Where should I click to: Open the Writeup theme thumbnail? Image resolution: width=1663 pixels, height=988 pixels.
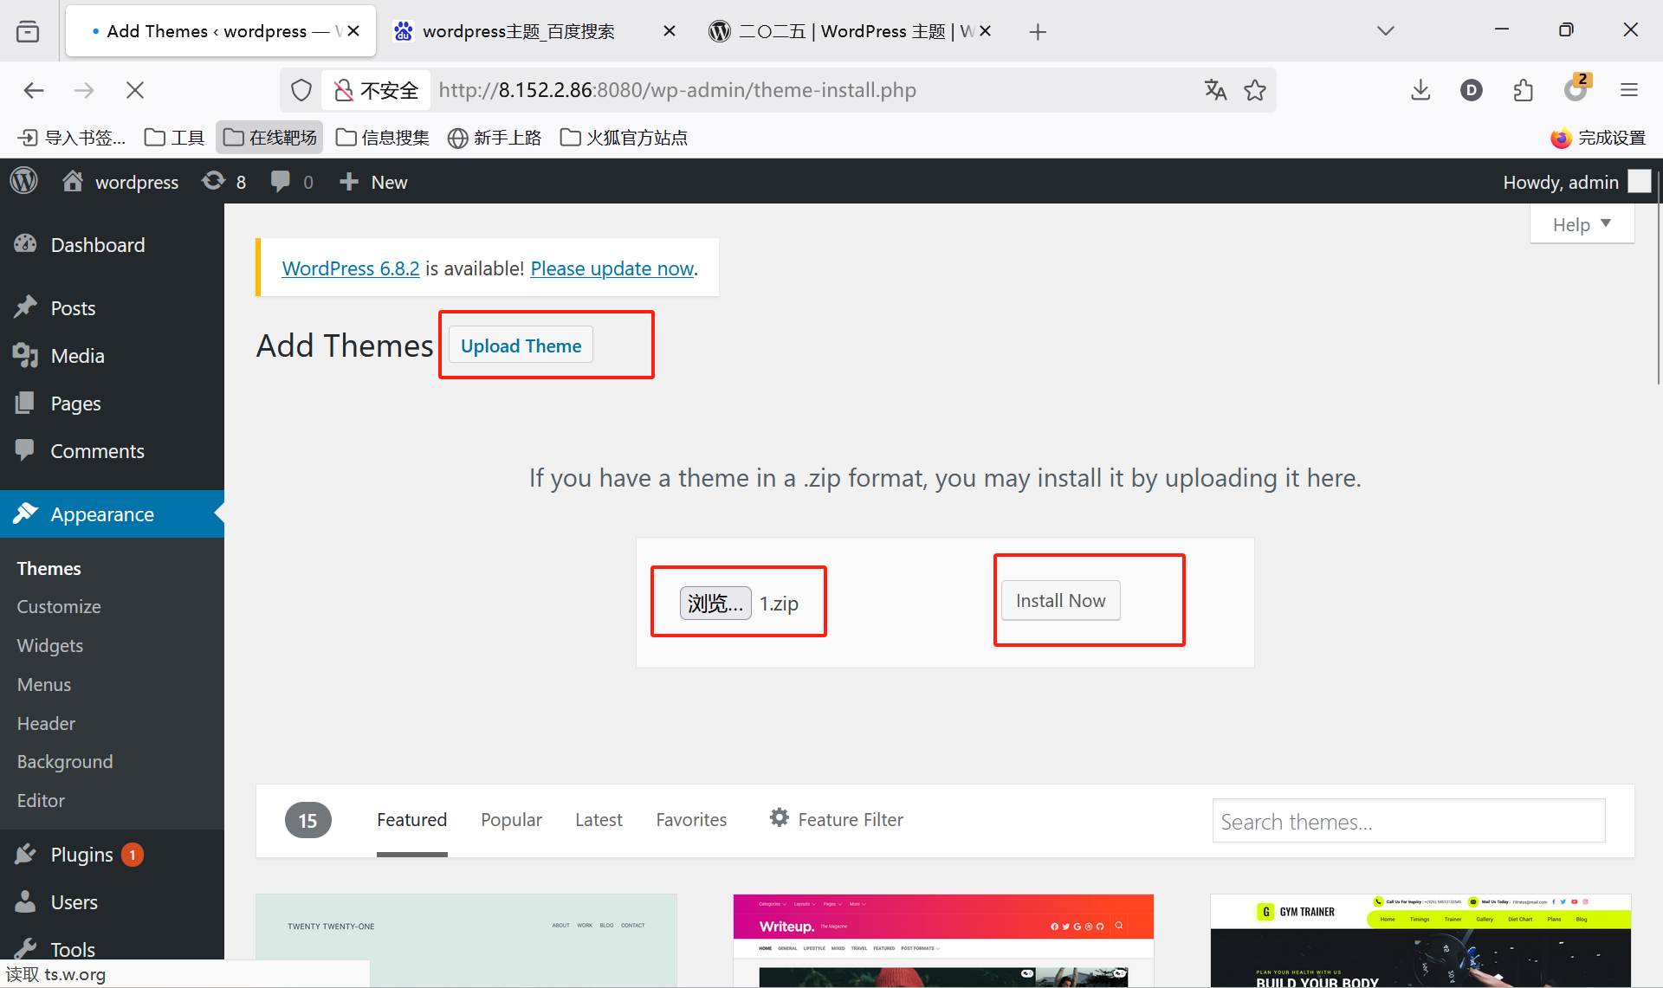pyautogui.click(x=943, y=940)
